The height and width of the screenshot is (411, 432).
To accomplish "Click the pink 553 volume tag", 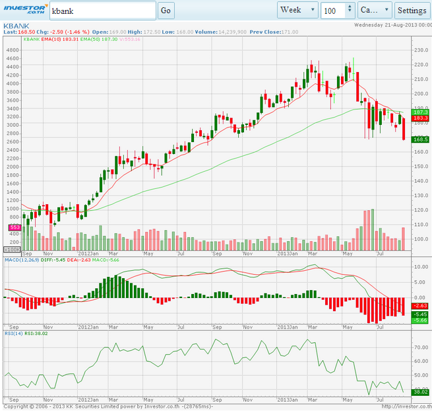I will [15, 227].
